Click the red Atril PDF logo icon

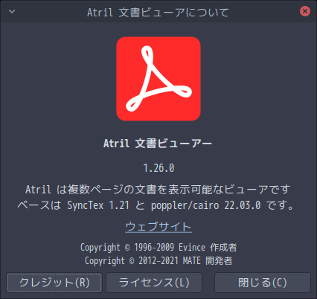pos(158,79)
